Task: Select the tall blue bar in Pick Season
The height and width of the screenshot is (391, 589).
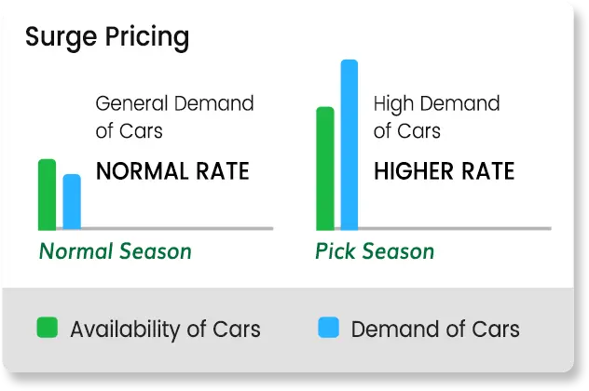Action: point(349,144)
